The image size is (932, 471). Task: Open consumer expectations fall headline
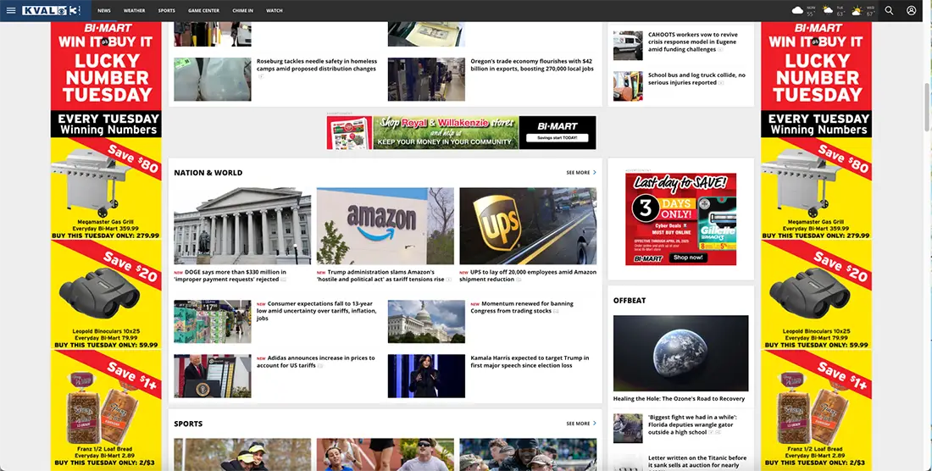[317, 311]
